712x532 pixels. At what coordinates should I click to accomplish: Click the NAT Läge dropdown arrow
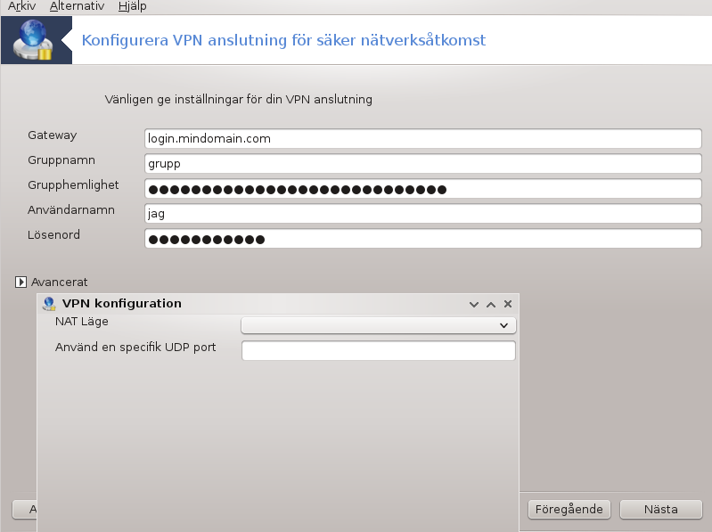[503, 325]
